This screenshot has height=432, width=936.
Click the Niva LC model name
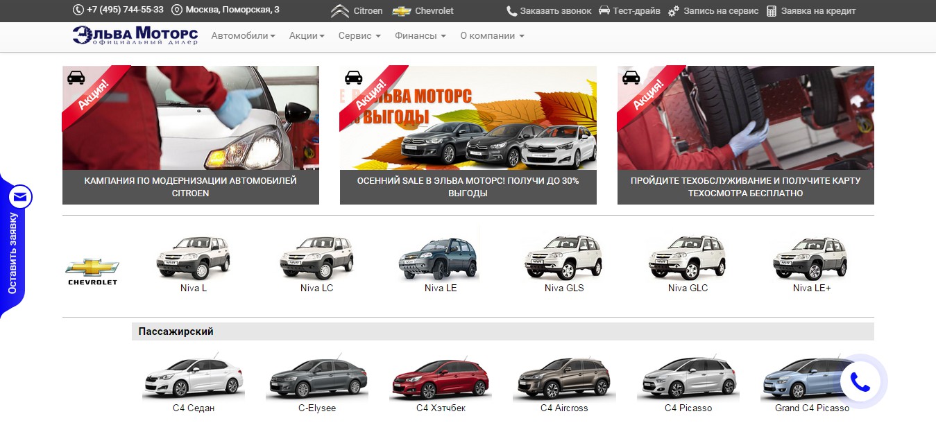(317, 288)
